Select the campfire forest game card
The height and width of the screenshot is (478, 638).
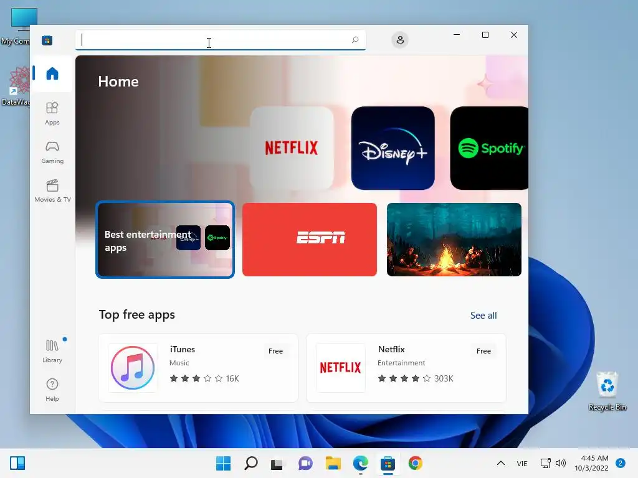tap(454, 240)
